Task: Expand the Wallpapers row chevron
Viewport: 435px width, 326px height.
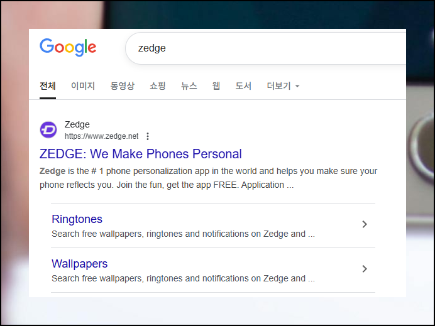Action: click(x=365, y=269)
